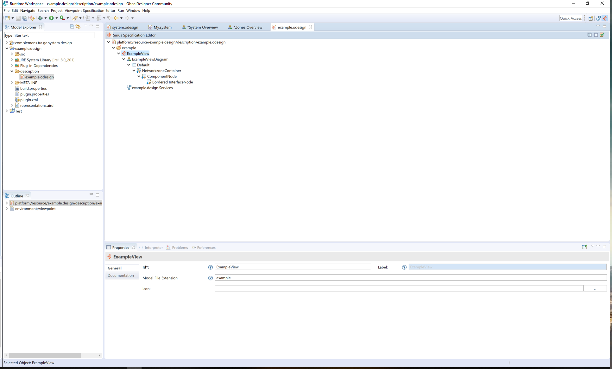Switch to the Modeling perspective icon

point(598,18)
